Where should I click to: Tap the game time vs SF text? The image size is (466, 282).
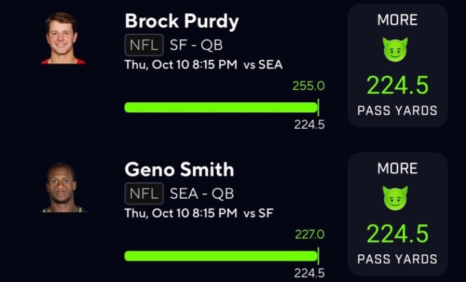click(199, 213)
